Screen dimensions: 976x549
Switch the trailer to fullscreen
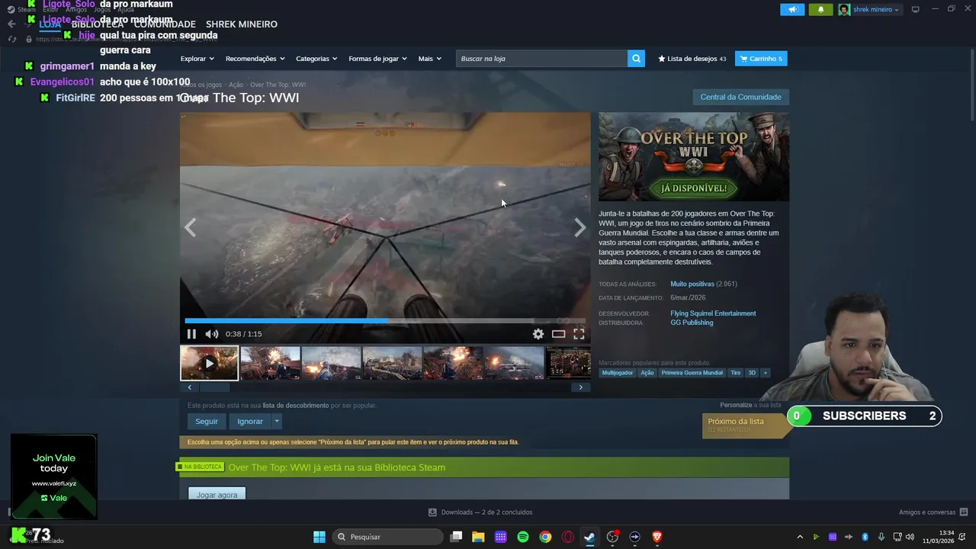point(579,334)
